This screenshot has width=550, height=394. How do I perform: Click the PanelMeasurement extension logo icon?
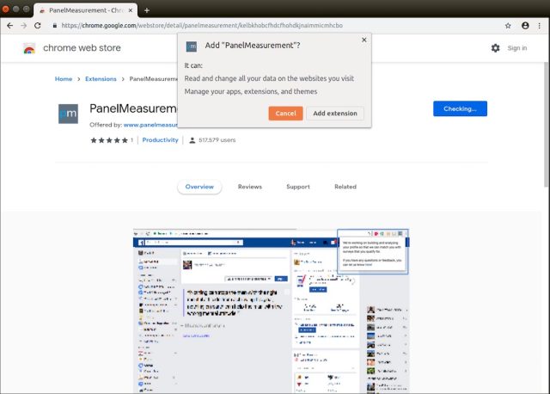pos(68,114)
